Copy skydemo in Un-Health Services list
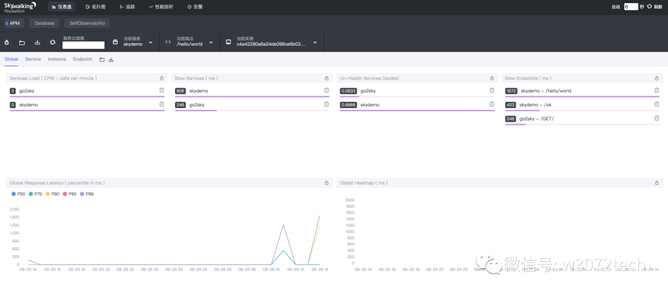 coord(492,104)
